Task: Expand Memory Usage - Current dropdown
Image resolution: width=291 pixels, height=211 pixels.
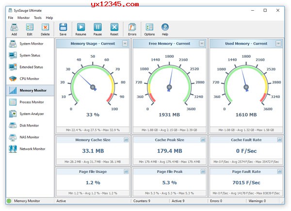Action: [x=125, y=44]
